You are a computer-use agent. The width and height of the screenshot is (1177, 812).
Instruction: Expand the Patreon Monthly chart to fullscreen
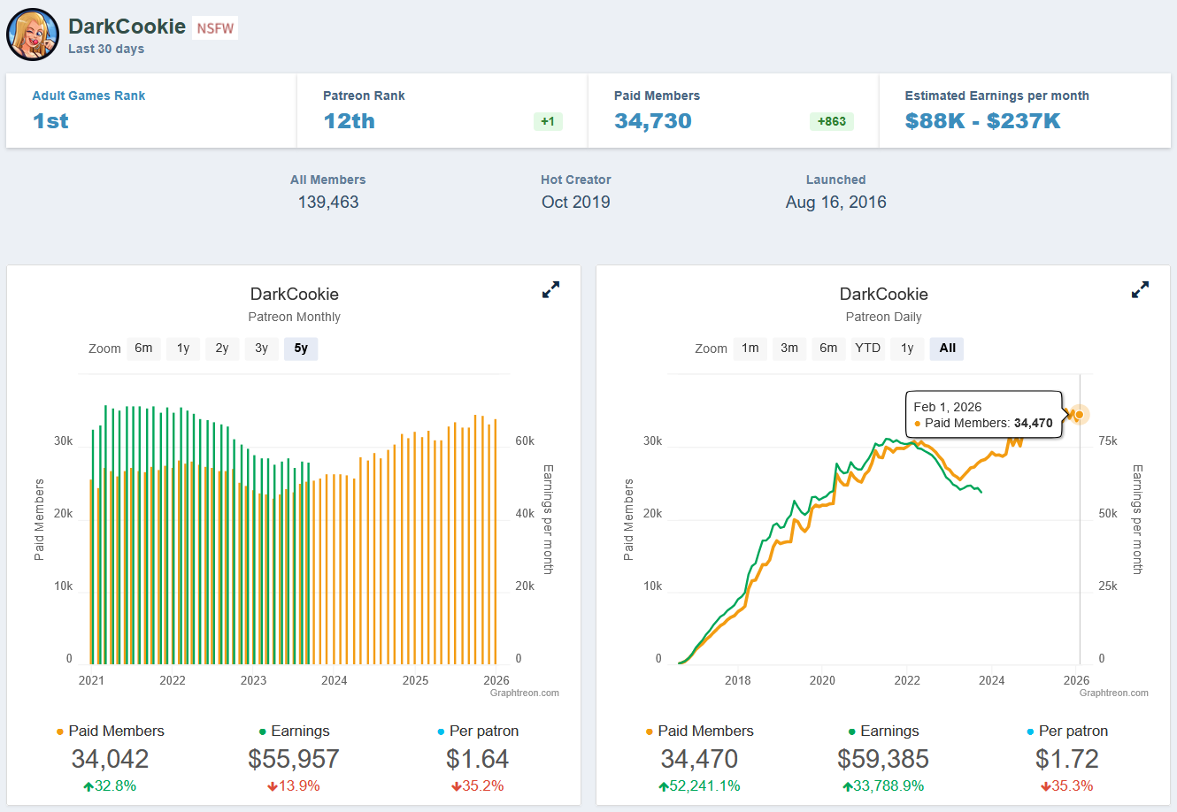[550, 289]
